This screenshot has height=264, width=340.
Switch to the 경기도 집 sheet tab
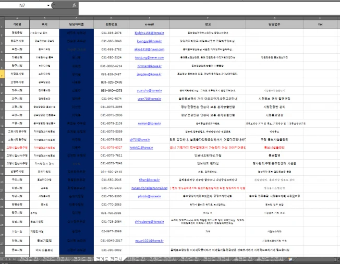(x=82, y=259)
